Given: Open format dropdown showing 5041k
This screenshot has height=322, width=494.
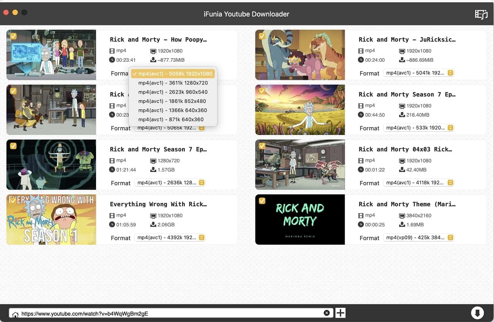Looking at the screenshot, I should (x=419, y=73).
